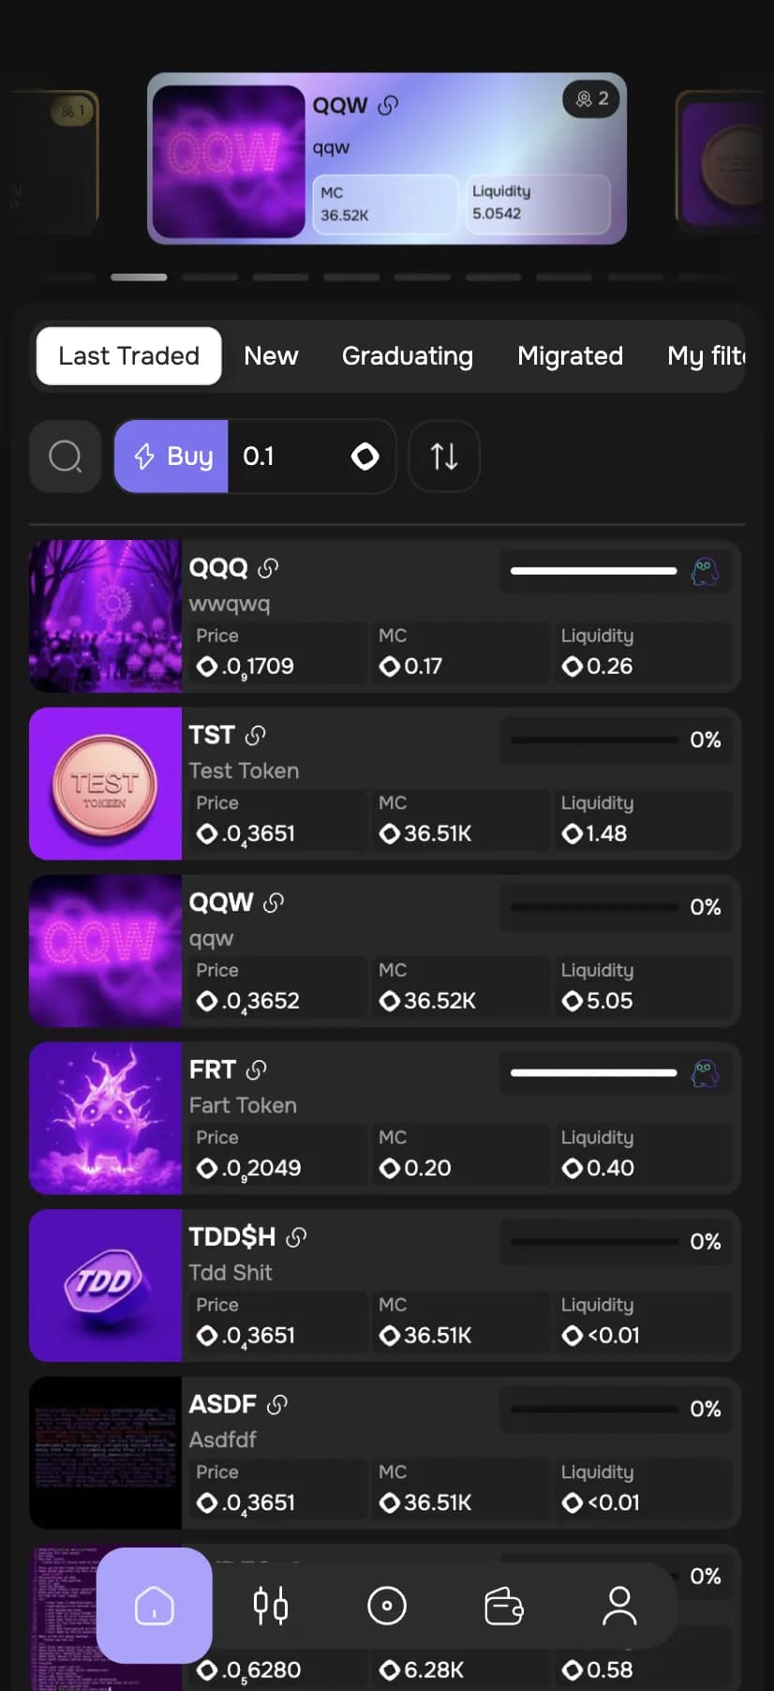Open the sort order icon beside Buy field

[443, 456]
